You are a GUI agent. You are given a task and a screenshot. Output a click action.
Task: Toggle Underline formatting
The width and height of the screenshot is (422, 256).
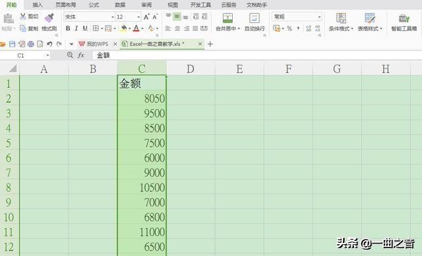85,28
